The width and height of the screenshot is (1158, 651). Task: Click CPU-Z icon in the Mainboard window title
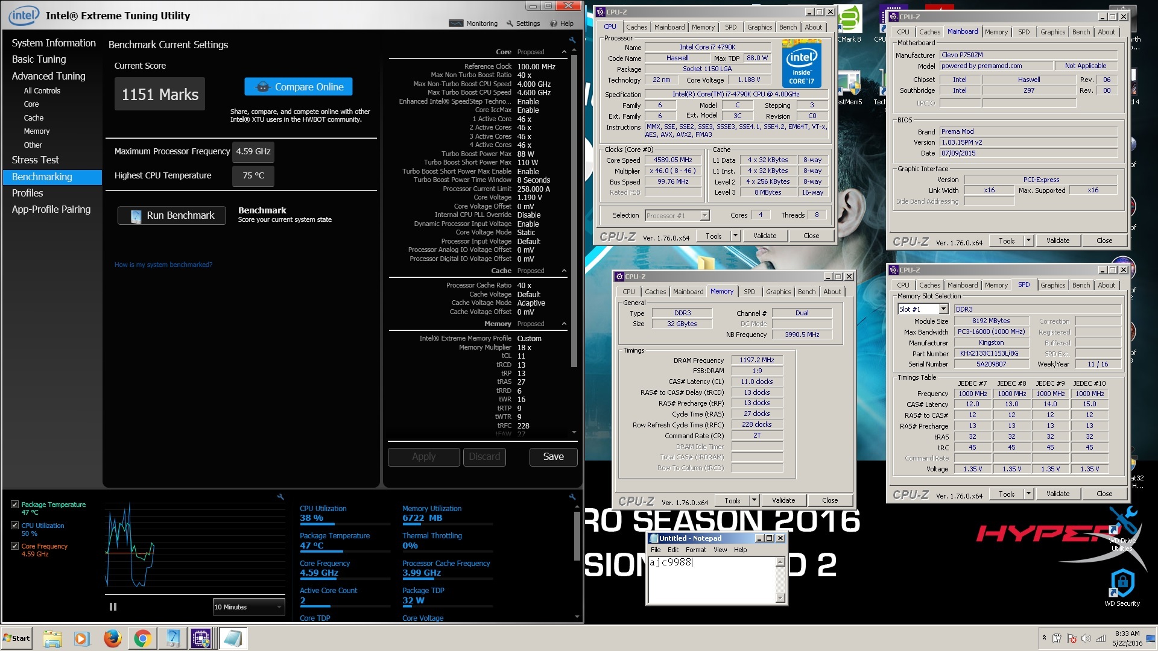coord(894,17)
